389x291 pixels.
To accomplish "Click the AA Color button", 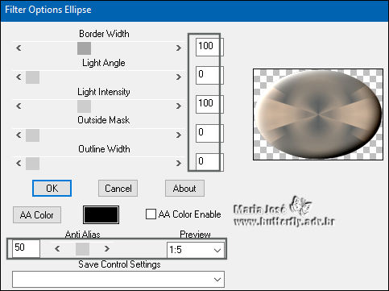I will point(37,215).
